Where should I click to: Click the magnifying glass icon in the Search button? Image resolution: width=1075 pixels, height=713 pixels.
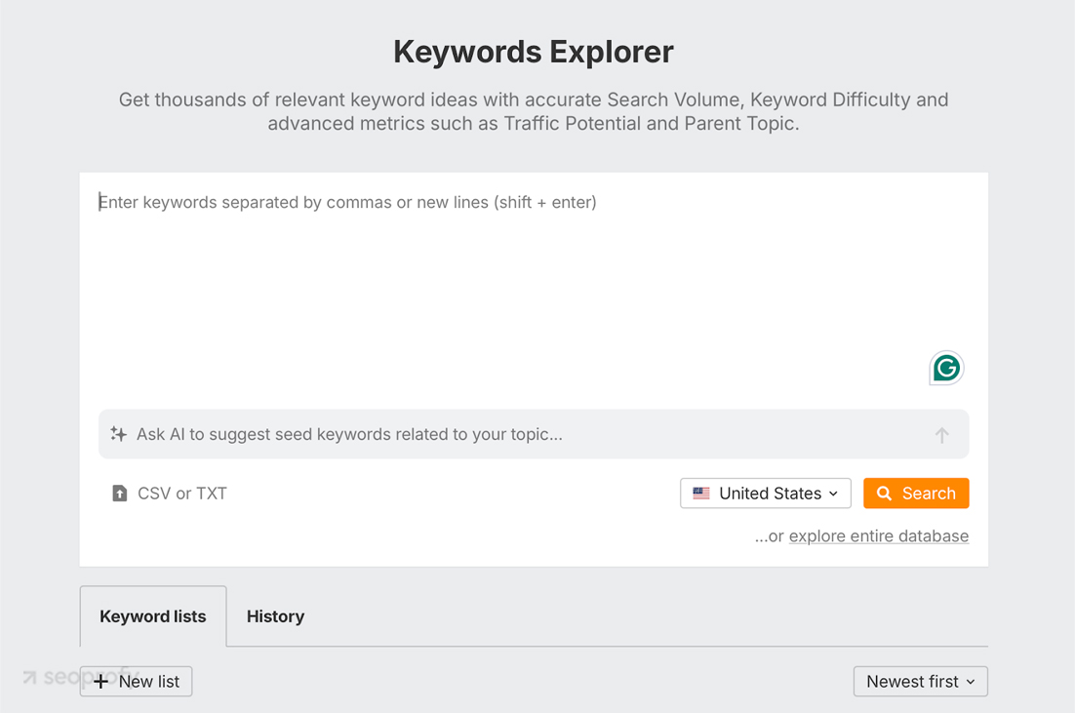click(x=884, y=494)
